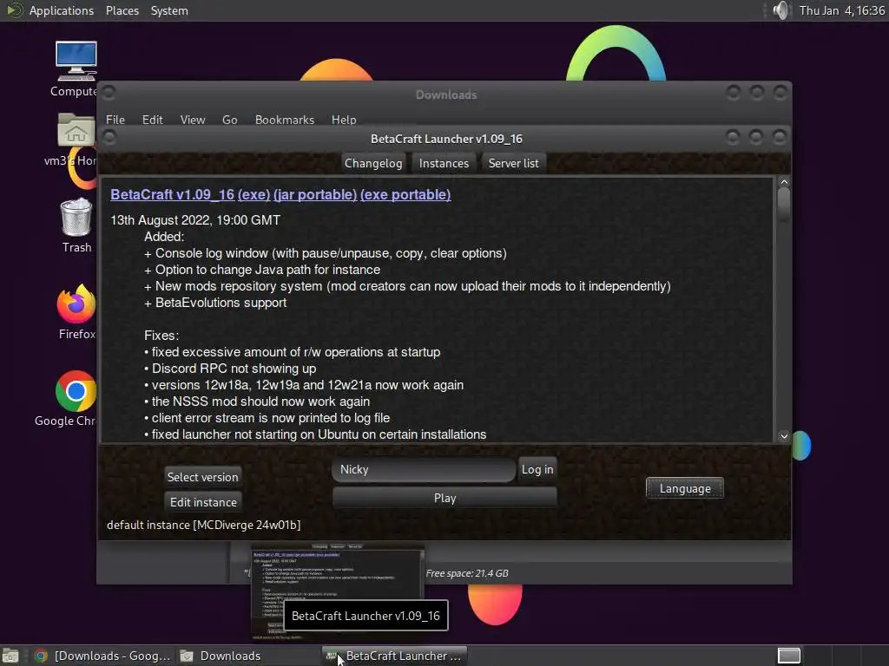Launch Google Chrome from the desktop
The width and height of the screenshot is (889, 666).
click(76, 391)
